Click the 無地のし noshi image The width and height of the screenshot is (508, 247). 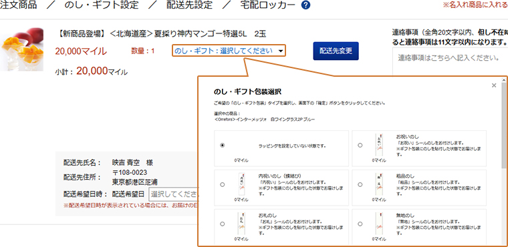[x=378, y=224]
